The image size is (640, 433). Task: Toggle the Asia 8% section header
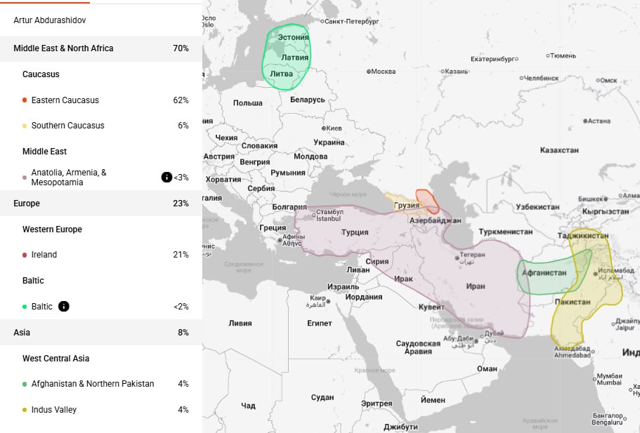pos(101,332)
